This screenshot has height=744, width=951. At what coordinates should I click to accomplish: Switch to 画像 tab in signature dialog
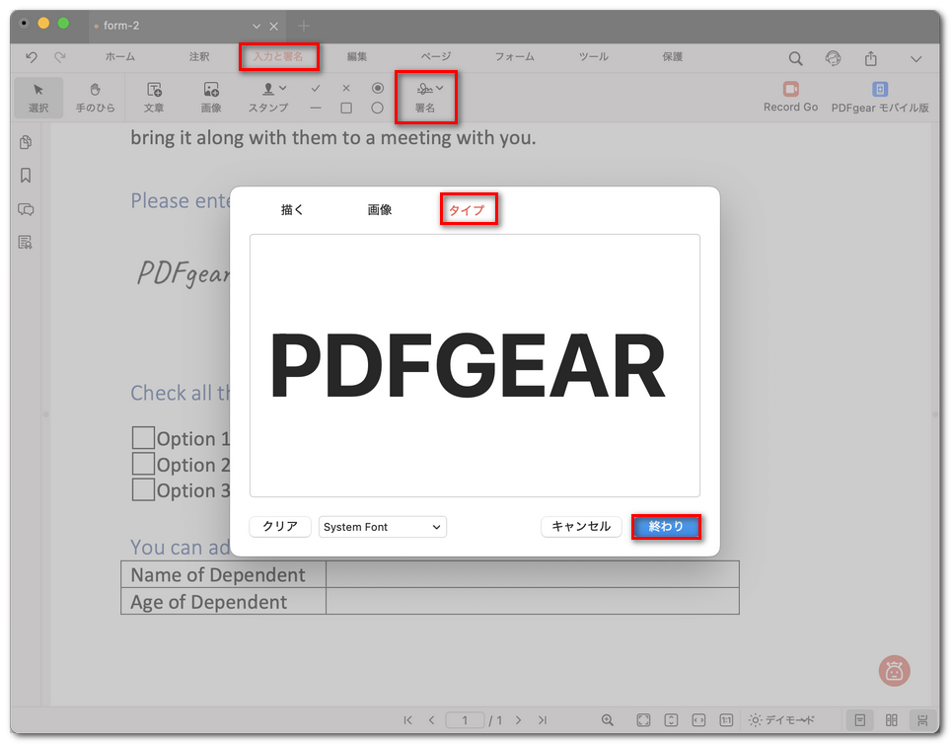[380, 210]
